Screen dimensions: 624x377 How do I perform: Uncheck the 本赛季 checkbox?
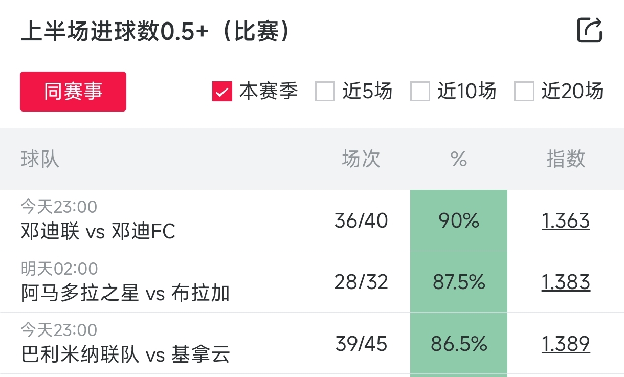point(222,92)
